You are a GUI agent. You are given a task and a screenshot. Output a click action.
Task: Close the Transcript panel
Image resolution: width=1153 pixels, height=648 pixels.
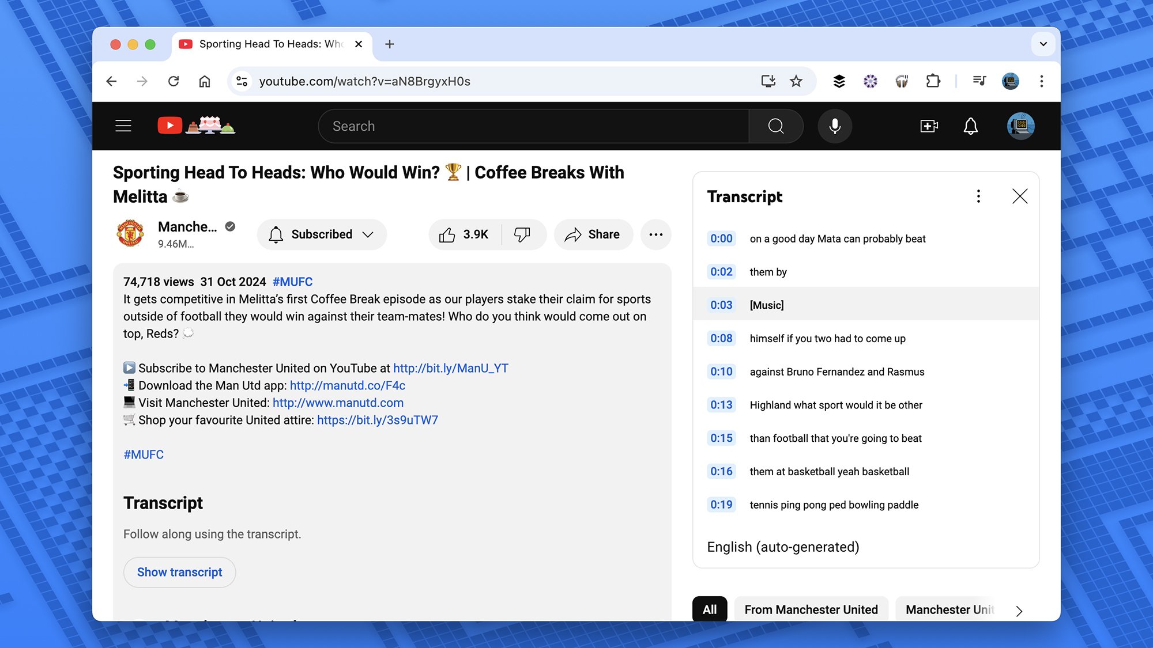point(1020,196)
